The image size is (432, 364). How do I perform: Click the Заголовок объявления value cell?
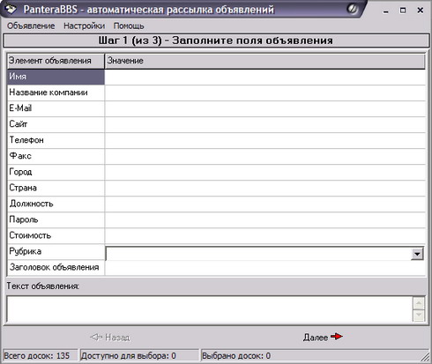(265, 268)
